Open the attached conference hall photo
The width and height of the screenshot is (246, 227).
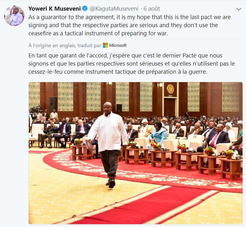(x=136, y=153)
